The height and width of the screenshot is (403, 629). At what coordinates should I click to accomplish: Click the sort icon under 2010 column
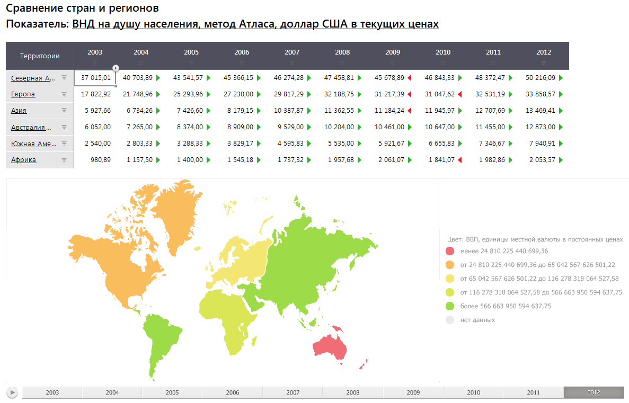443,63
